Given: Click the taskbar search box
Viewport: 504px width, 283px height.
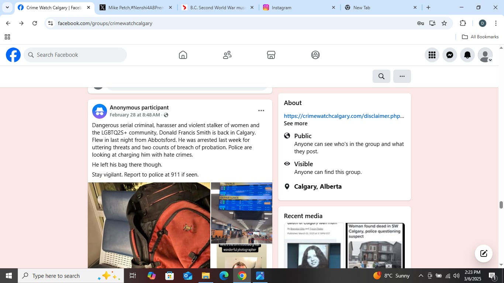Looking at the screenshot, I should coord(71,276).
